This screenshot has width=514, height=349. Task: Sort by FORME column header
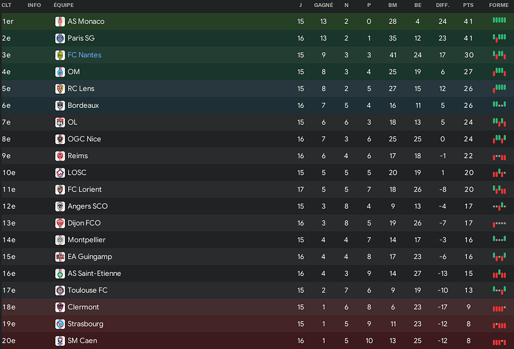point(499,5)
